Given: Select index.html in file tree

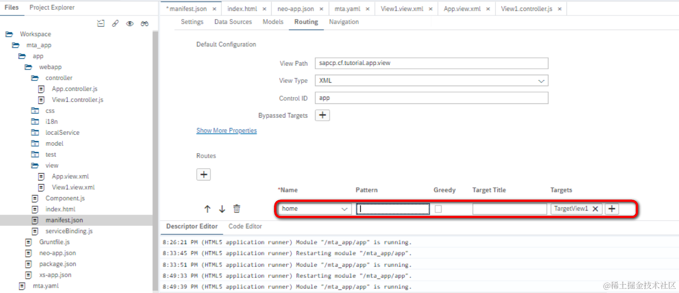Looking at the screenshot, I should pos(60,209).
